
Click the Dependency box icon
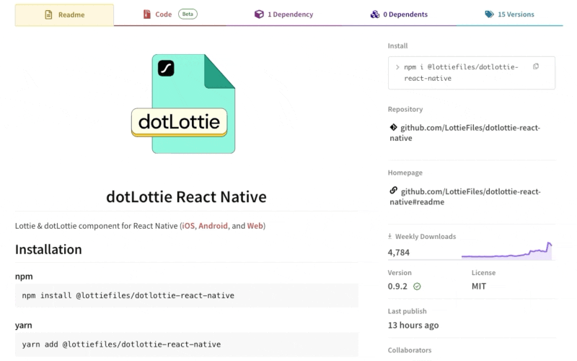point(259,14)
